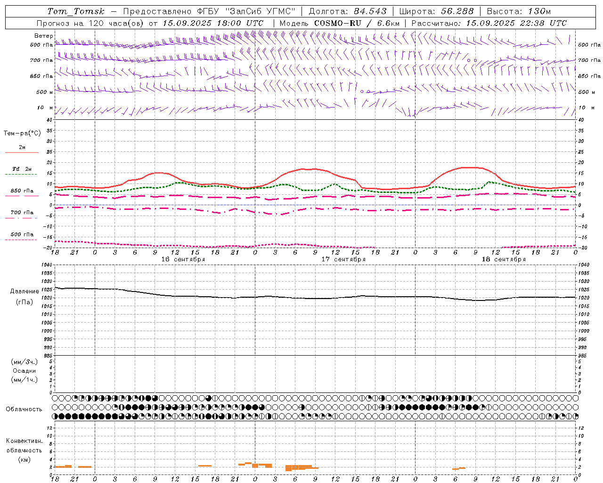This screenshot has width=603, height=483.
Task: Click the (мм/1ч.) precipitation unit label
Action: click(x=24, y=380)
